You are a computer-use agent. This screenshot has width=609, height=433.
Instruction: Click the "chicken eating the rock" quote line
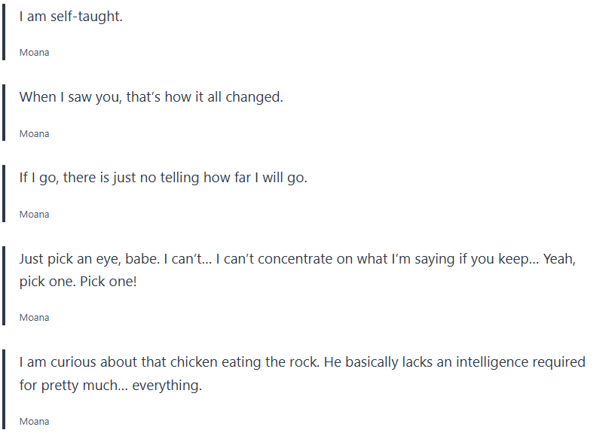(301, 362)
